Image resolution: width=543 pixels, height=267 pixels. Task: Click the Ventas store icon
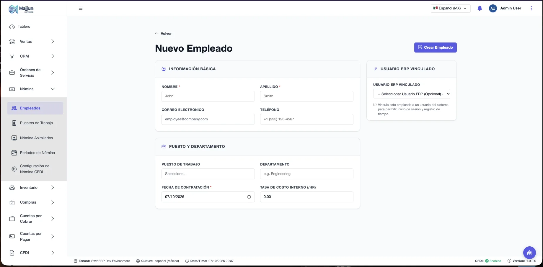12,42
